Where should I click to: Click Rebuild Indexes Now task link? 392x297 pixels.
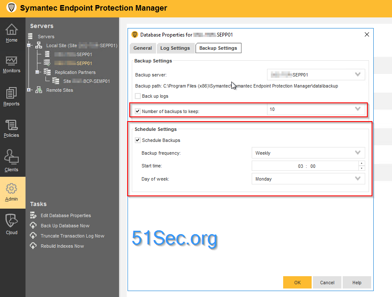pyautogui.click(x=62, y=246)
